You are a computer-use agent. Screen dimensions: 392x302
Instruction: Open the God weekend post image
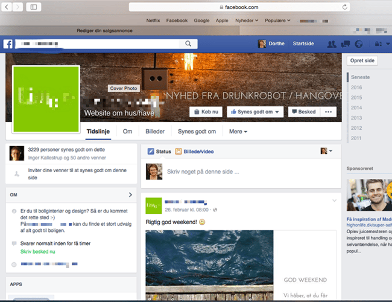pyautogui.click(x=209, y=265)
